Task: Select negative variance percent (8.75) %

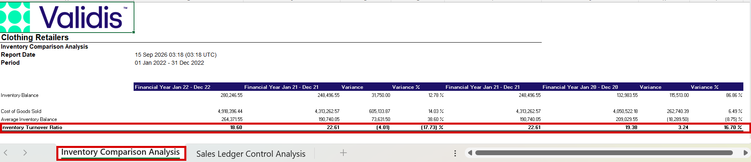Action: (x=734, y=119)
